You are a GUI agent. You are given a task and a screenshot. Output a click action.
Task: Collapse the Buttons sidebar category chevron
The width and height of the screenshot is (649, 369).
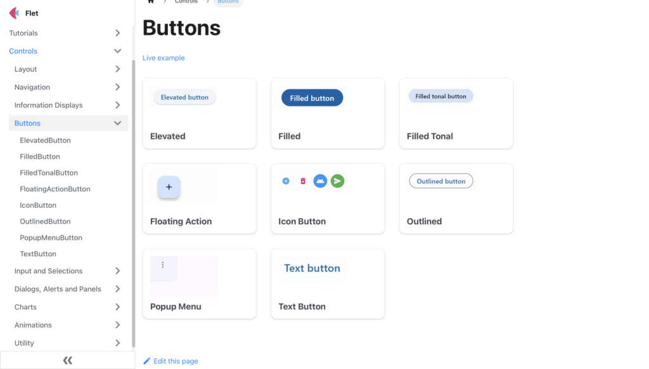tap(118, 123)
